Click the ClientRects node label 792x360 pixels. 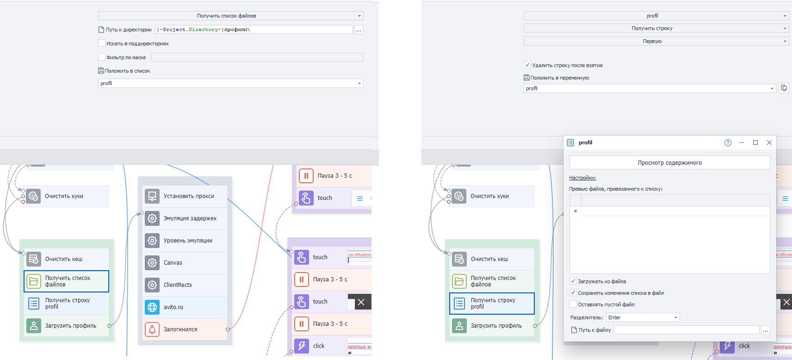coord(178,285)
